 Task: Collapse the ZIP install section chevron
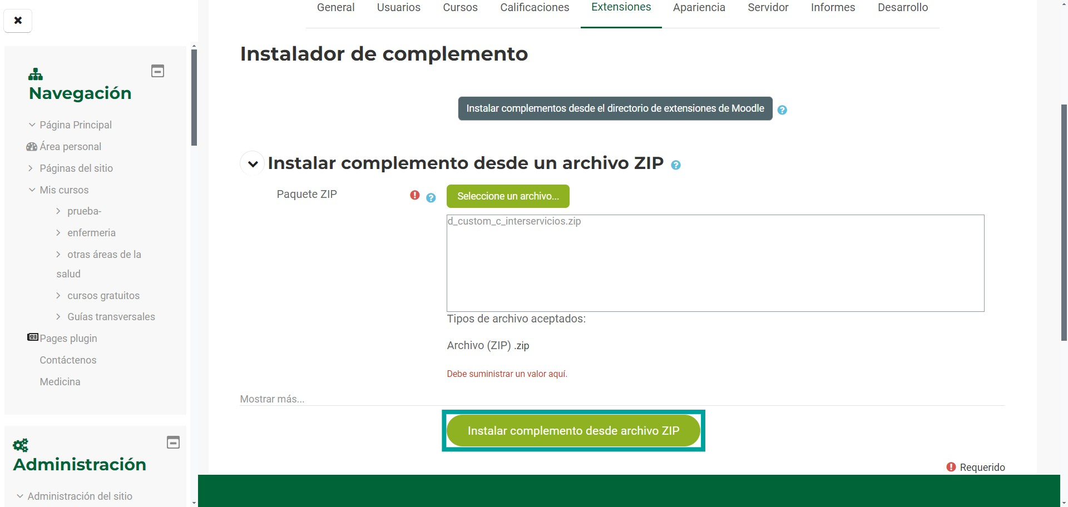point(253,164)
